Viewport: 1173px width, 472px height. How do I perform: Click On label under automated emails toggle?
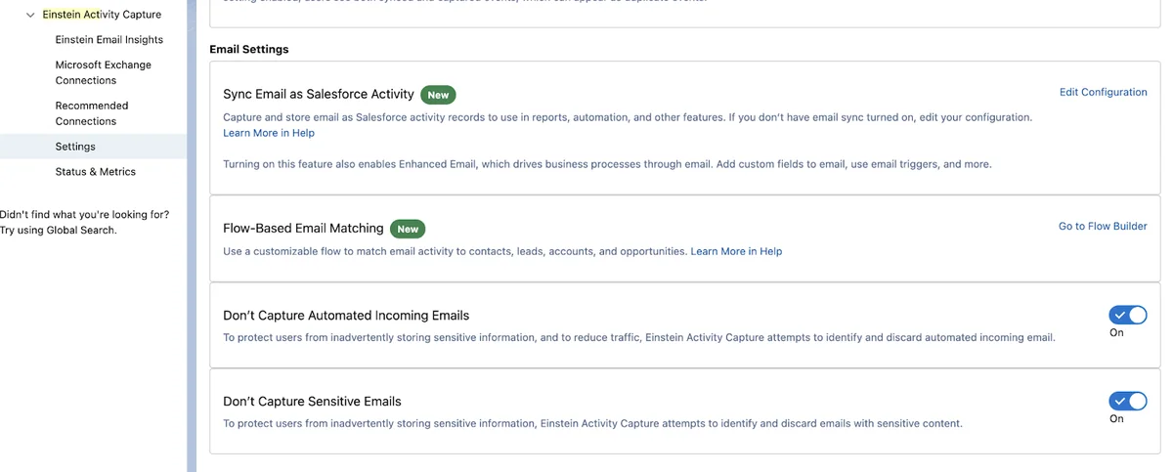point(1116,332)
